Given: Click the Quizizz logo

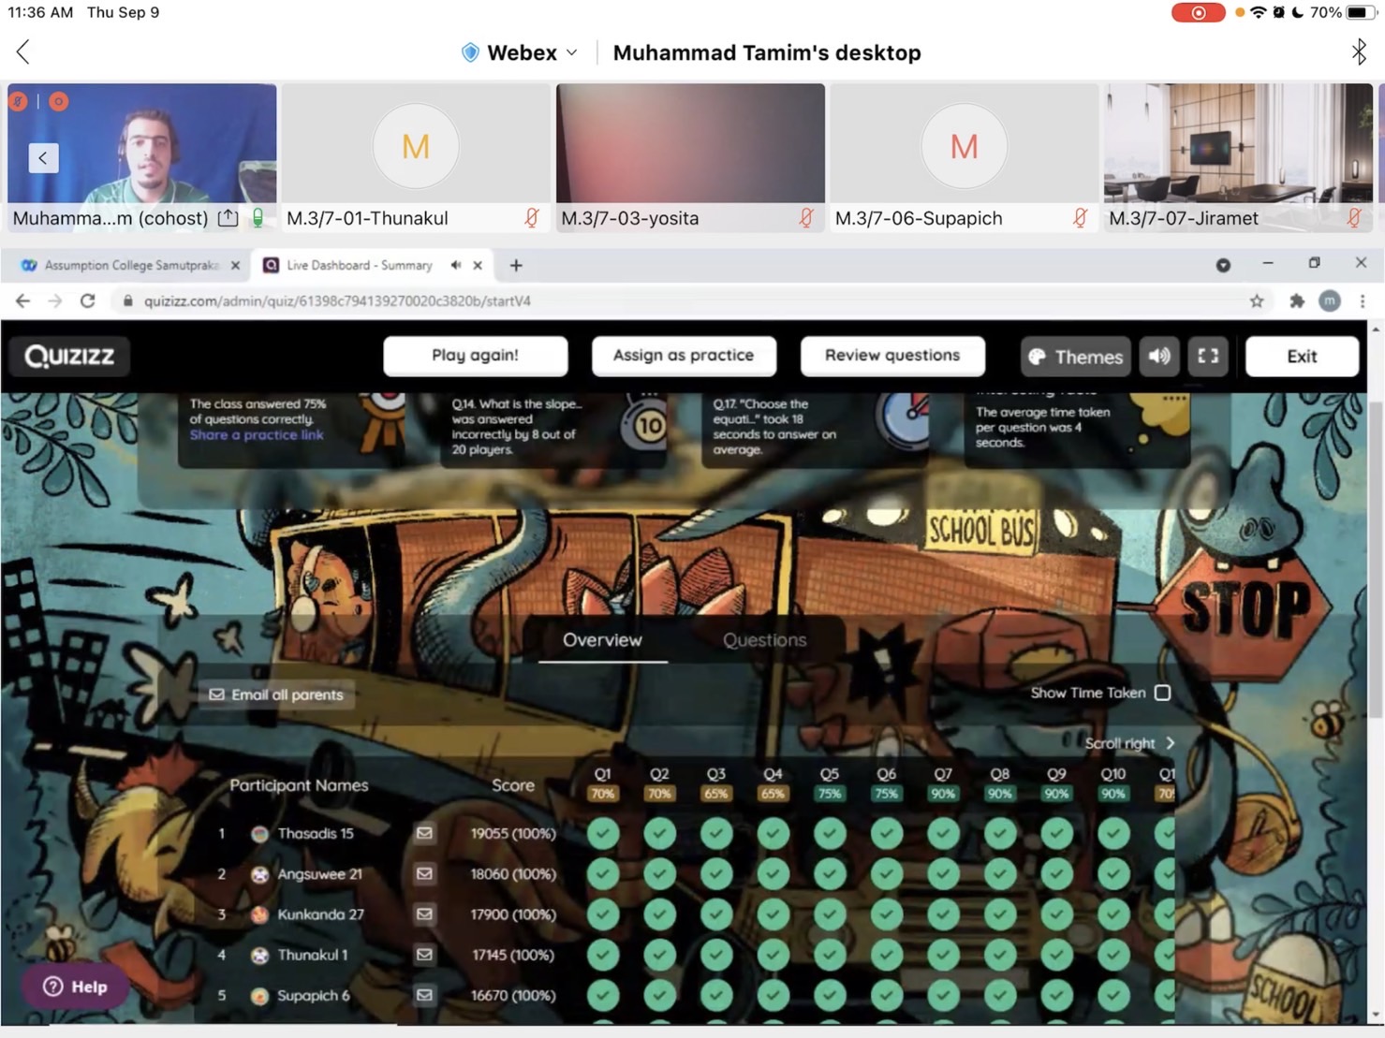Looking at the screenshot, I should (x=69, y=357).
